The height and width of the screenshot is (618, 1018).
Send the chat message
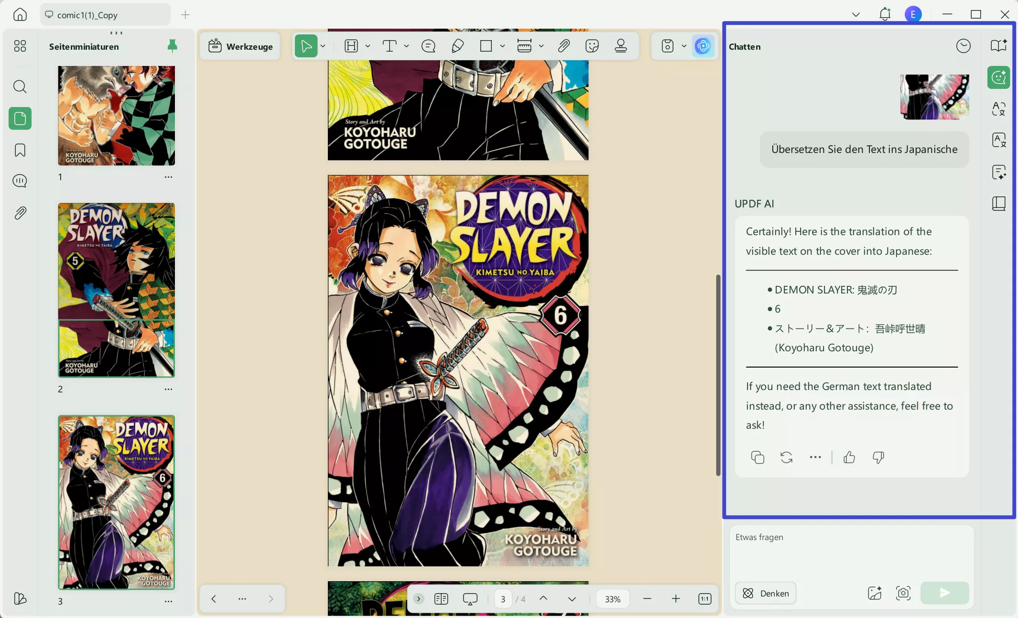pos(945,593)
